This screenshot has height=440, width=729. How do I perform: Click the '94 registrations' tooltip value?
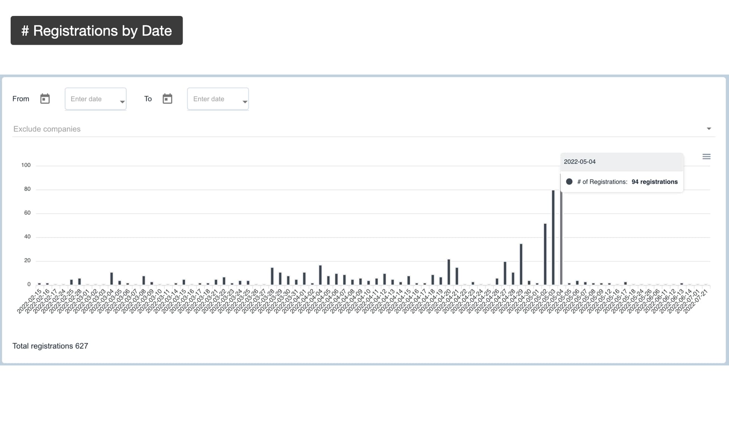tap(654, 182)
